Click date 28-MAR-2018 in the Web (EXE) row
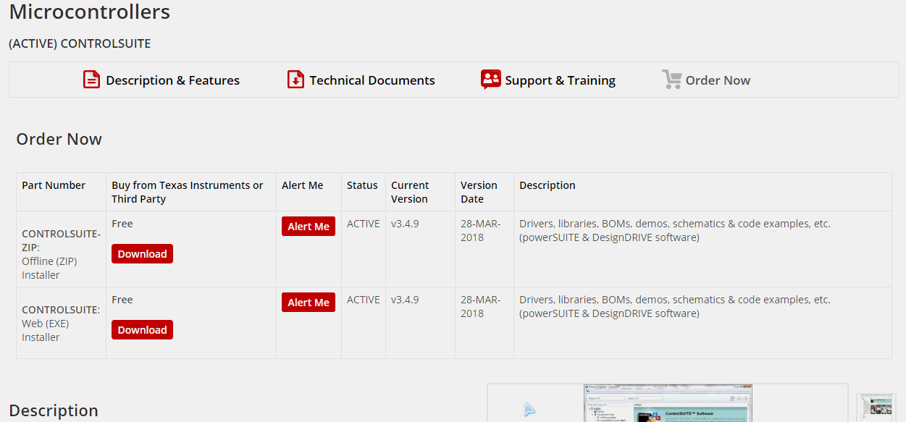Screen dimensions: 906x422 point(481,306)
